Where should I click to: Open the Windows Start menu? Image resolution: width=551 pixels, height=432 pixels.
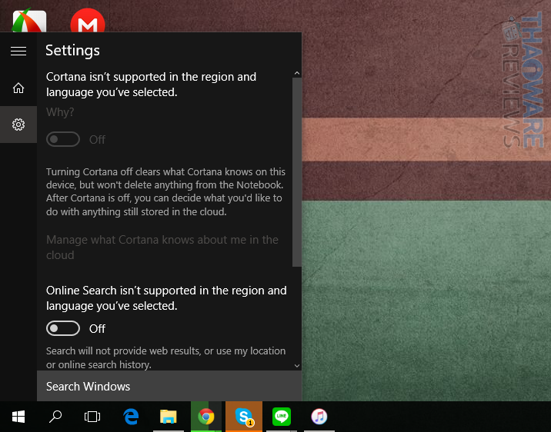pyautogui.click(x=18, y=417)
